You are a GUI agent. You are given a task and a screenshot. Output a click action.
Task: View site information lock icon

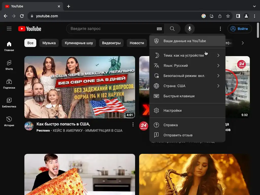coord(32,16)
